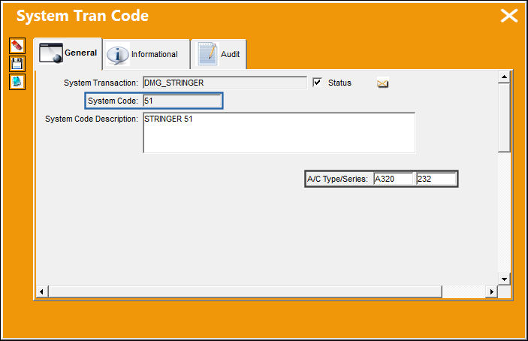The width and height of the screenshot is (528, 341).
Task: Open the Audit tab
Action: 219,54
